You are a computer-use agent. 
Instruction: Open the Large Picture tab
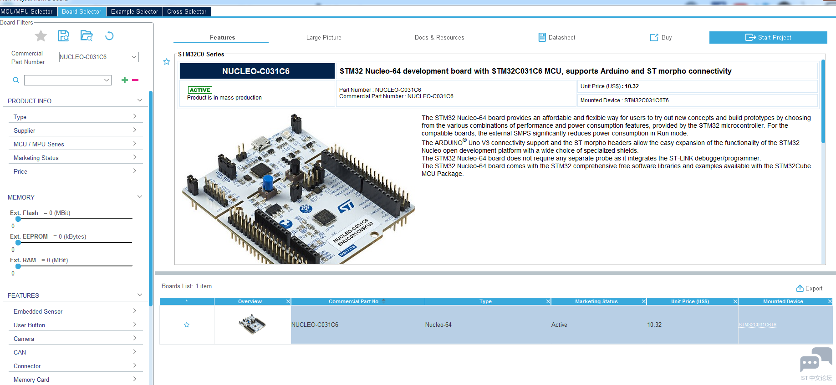point(324,37)
